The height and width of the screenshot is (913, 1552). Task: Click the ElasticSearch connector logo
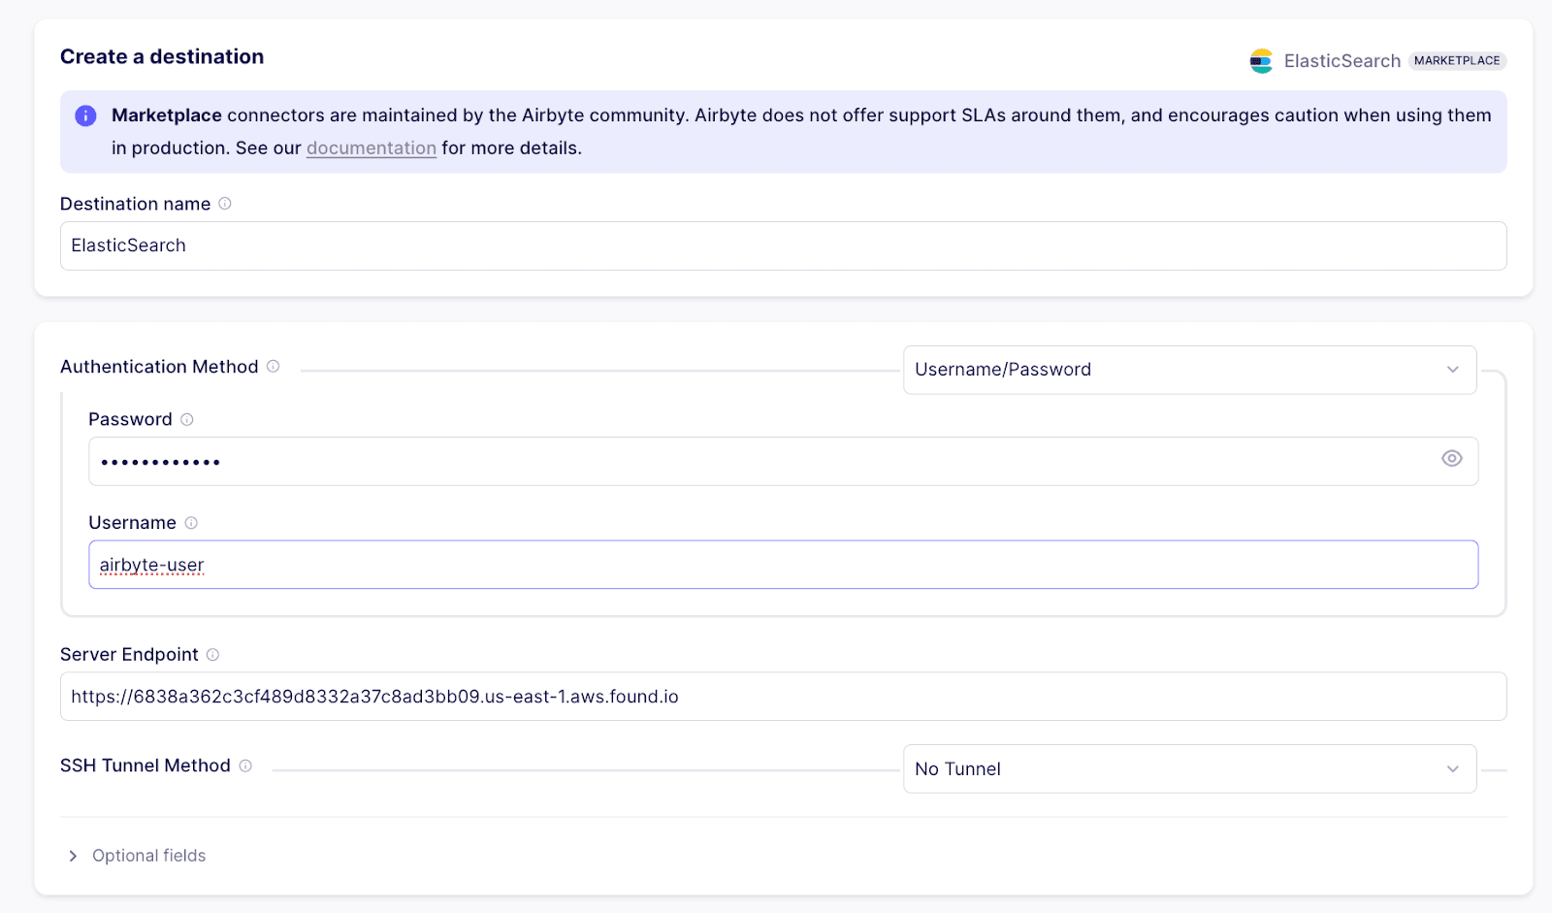tap(1262, 60)
